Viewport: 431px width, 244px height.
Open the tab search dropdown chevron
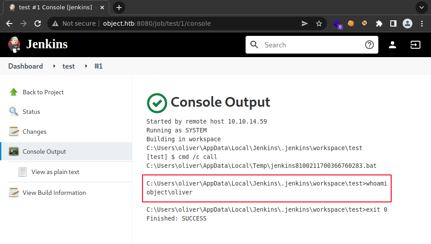tap(421, 8)
